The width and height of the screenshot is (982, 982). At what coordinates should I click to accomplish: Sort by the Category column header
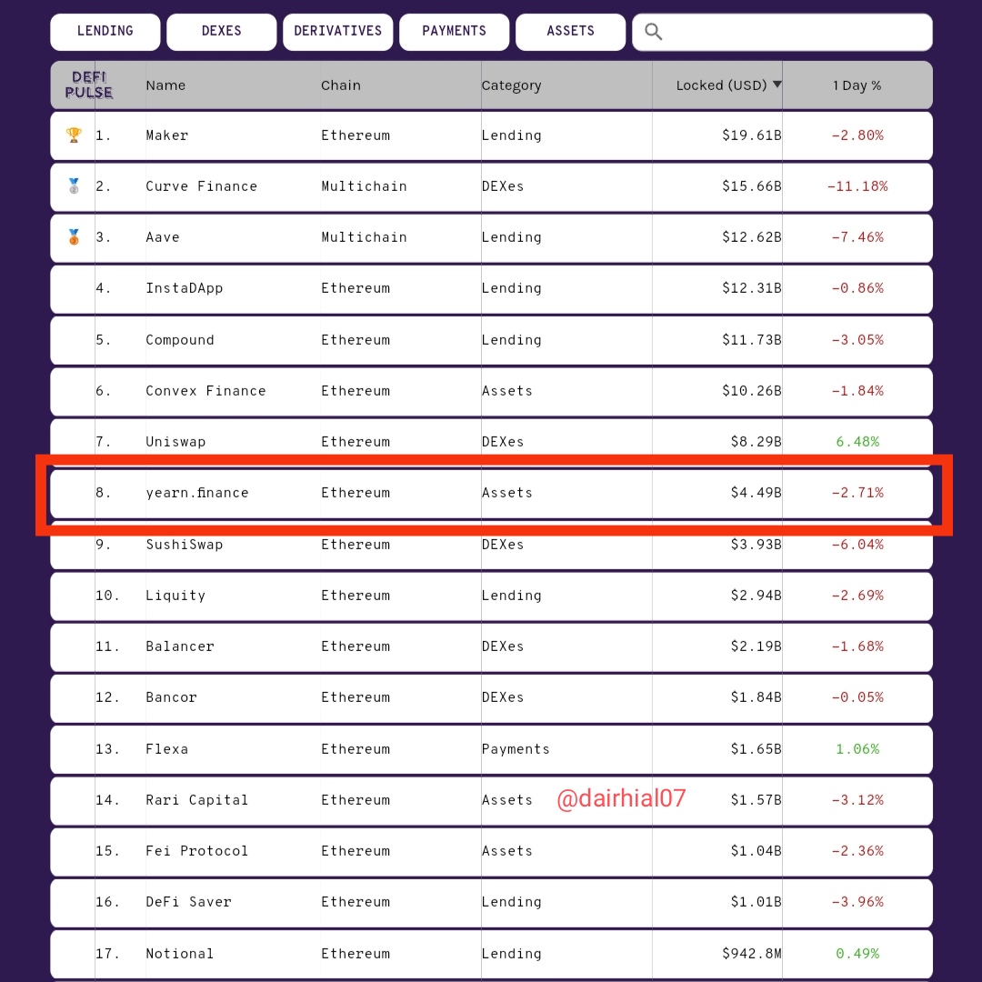click(x=511, y=85)
